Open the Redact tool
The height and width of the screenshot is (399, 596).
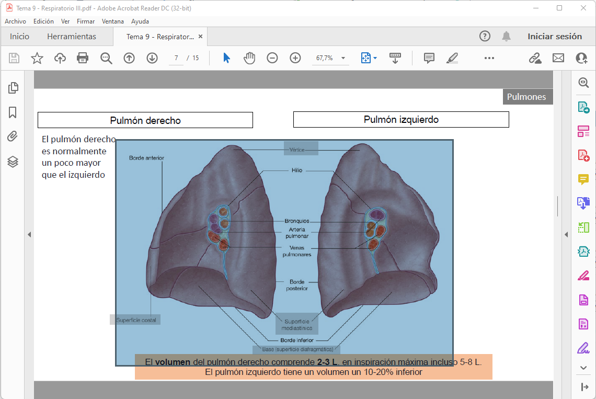[x=583, y=276]
